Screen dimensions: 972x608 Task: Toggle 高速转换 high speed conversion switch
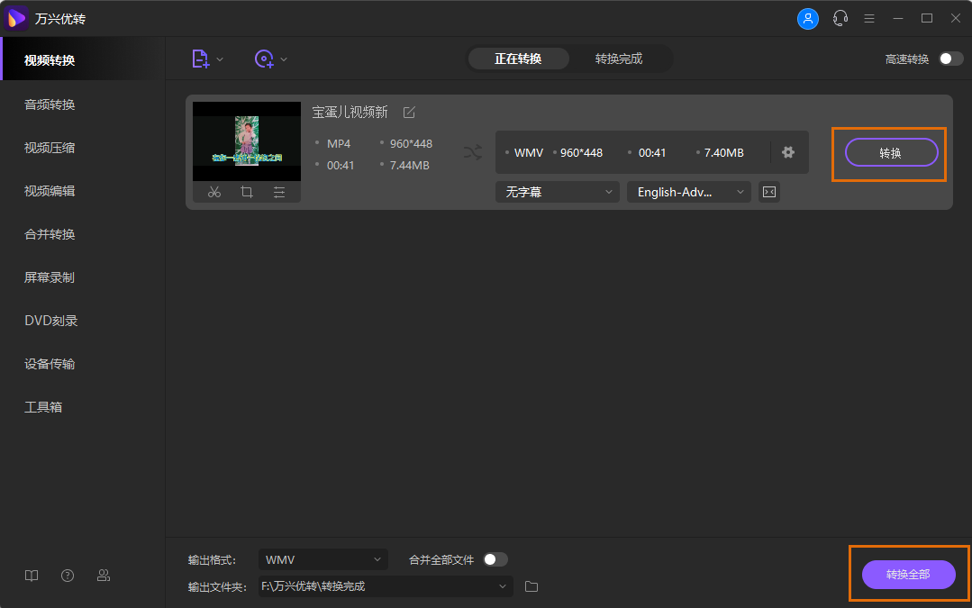950,59
